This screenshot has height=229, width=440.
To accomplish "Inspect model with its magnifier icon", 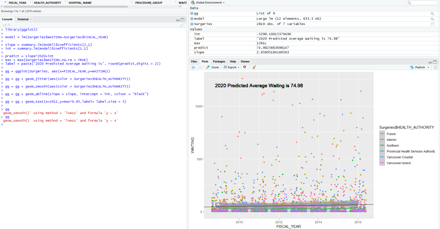I will 432,19.
